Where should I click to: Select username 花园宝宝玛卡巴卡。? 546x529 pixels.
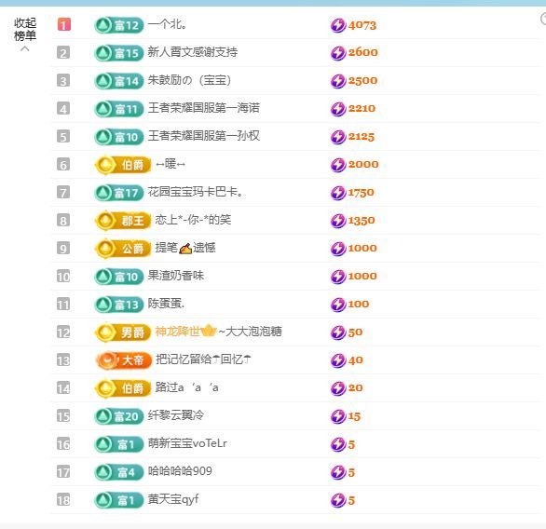coord(195,192)
